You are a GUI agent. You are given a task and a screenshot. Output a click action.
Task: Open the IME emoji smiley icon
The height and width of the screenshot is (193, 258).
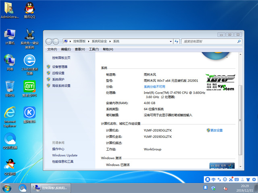225,179
